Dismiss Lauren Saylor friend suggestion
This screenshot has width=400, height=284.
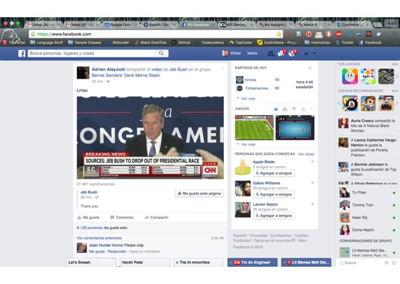(313, 204)
